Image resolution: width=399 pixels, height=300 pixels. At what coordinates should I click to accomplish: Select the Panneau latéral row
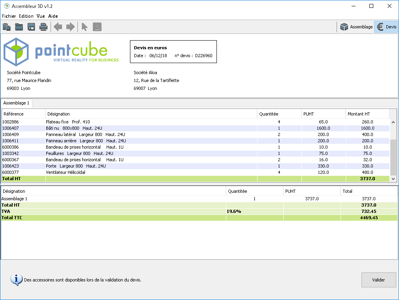click(x=196, y=135)
